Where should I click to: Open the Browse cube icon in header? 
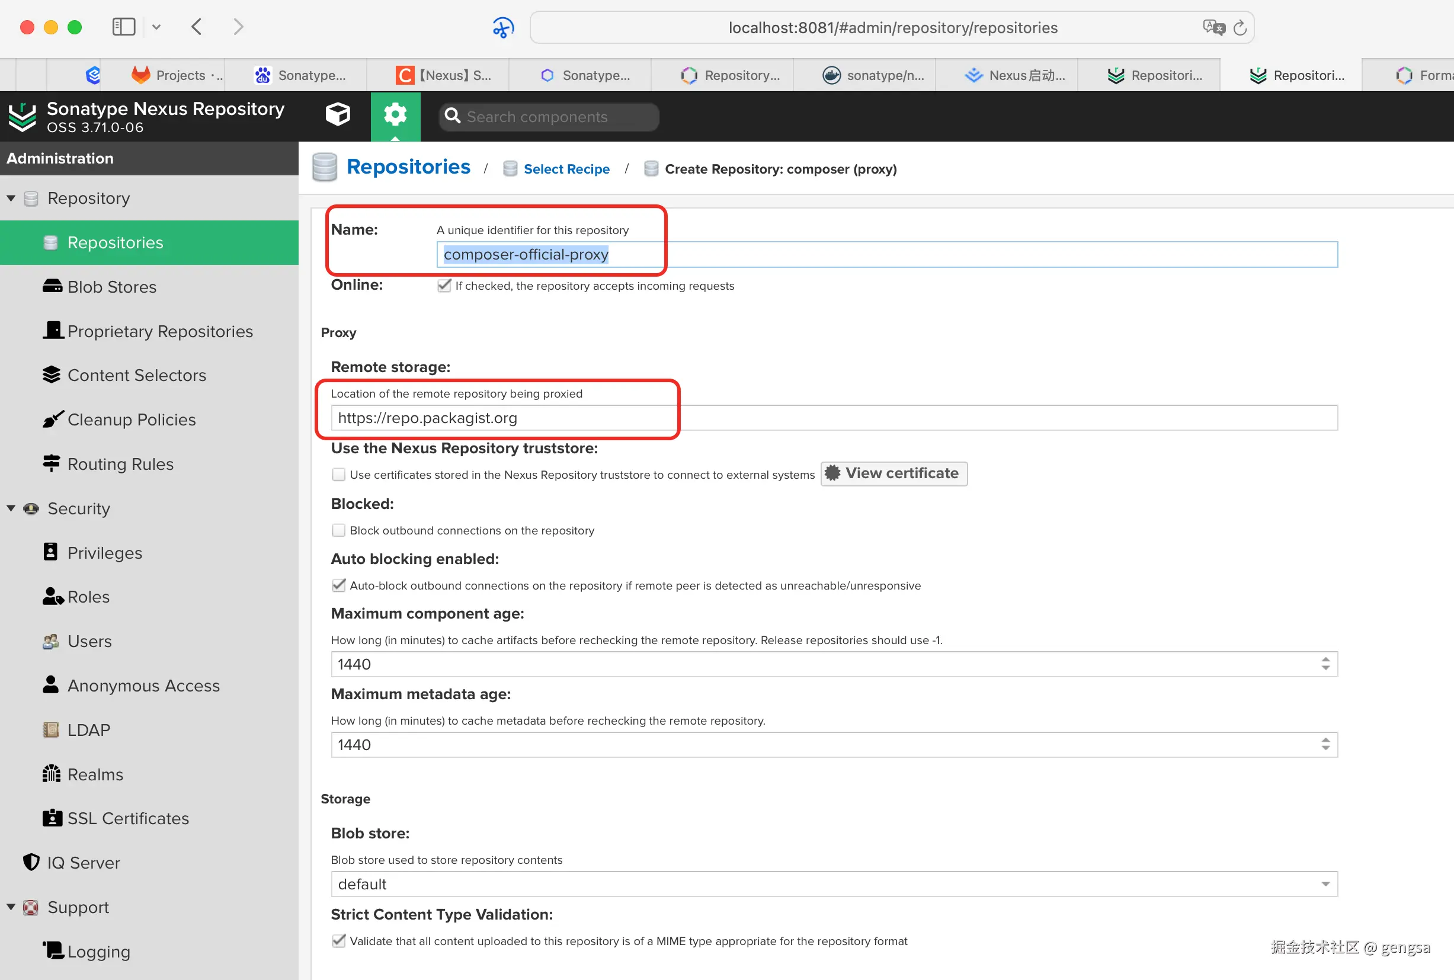pyautogui.click(x=337, y=115)
